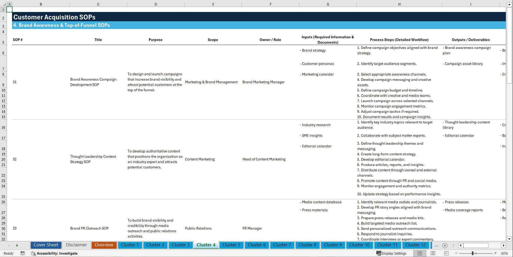Select Page Break Preview view icon

[x=446, y=253]
